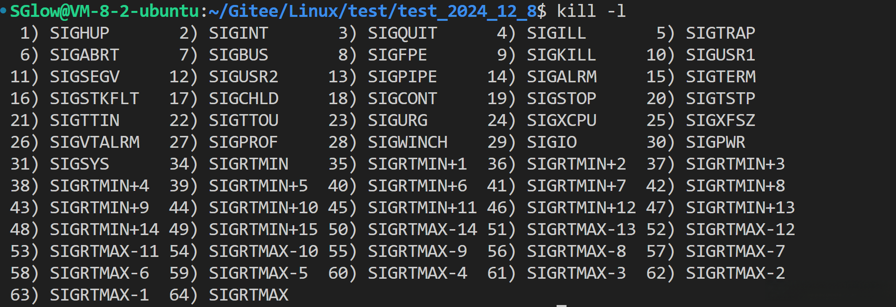
Task: Click the SIGWINCH signal name
Action: [x=407, y=142]
